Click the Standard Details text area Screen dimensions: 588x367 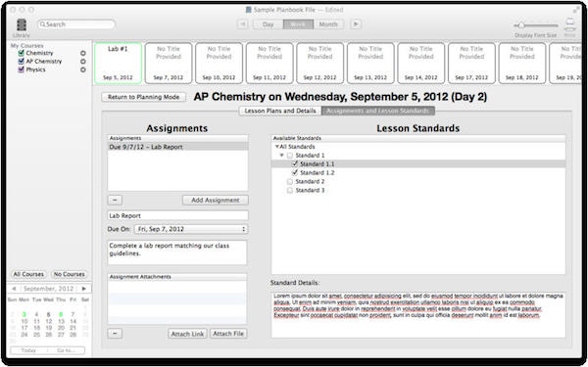[x=418, y=315]
